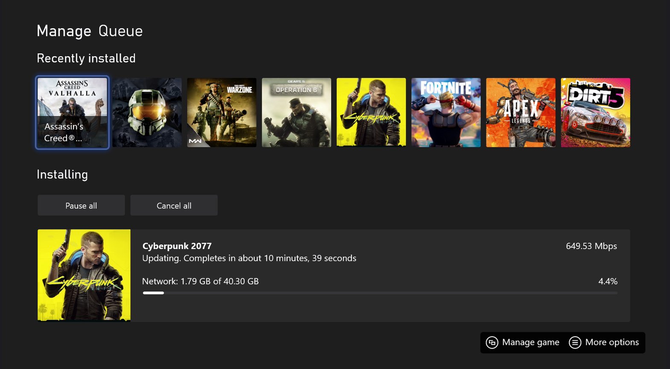Select the Apex Legends game tile
Viewport: 670px width, 369px height.
(x=521, y=113)
